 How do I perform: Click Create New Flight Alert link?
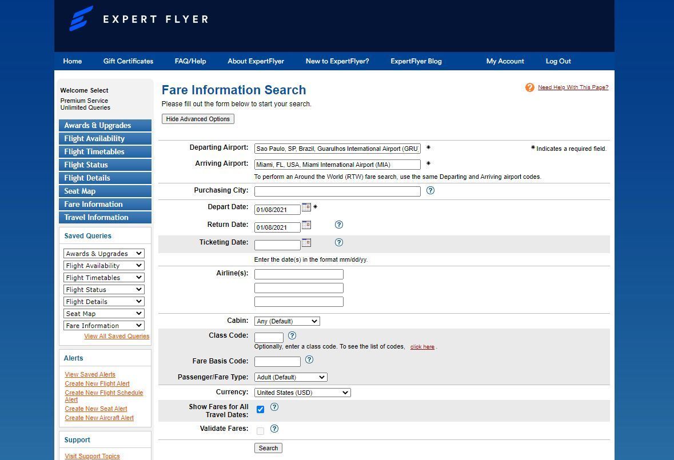[97, 383]
